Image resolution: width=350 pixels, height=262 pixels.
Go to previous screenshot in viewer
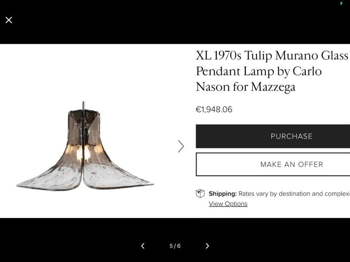[143, 246]
